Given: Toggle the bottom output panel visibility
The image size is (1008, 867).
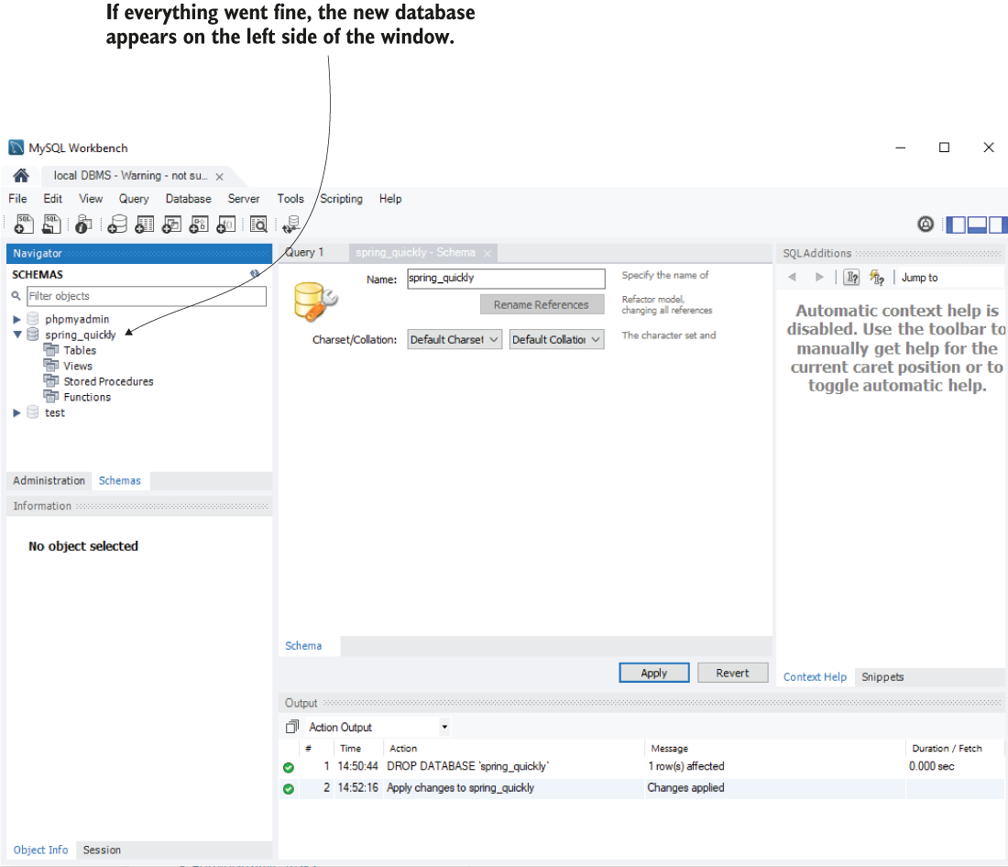Looking at the screenshot, I should [x=977, y=225].
